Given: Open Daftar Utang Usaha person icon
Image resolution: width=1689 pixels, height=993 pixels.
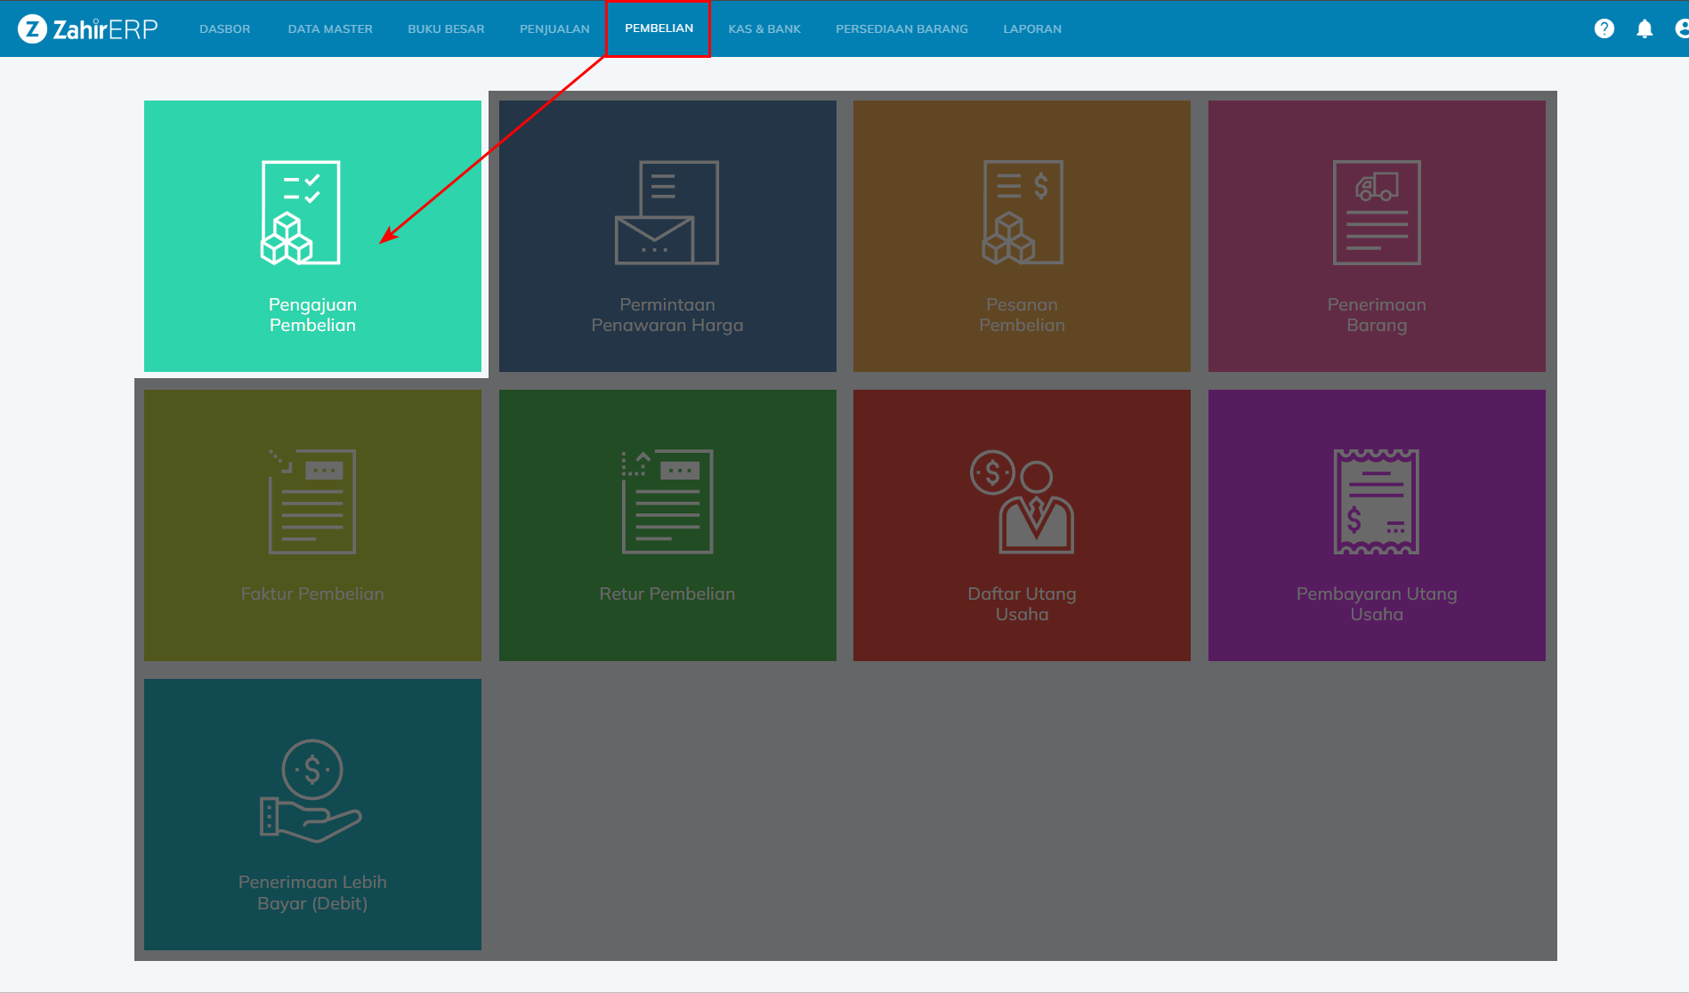Looking at the screenshot, I should (x=1022, y=502).
